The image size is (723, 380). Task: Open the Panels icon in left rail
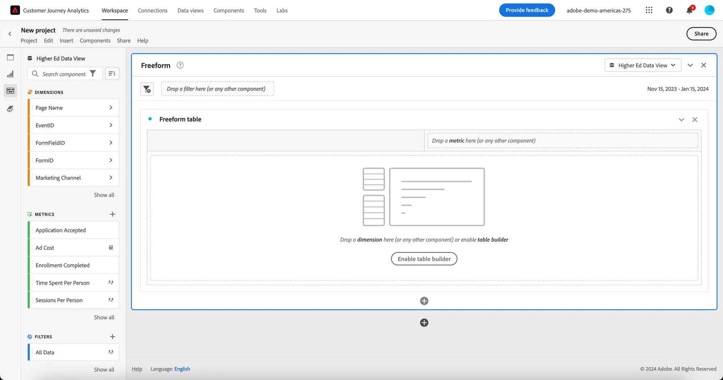click(10, 57)
